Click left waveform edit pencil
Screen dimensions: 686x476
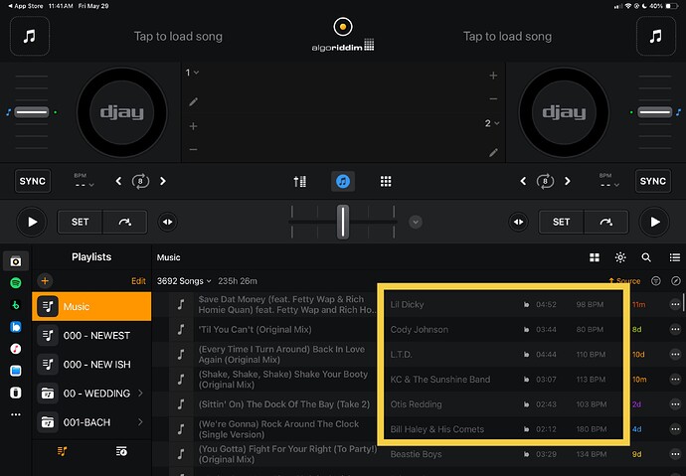193,102
